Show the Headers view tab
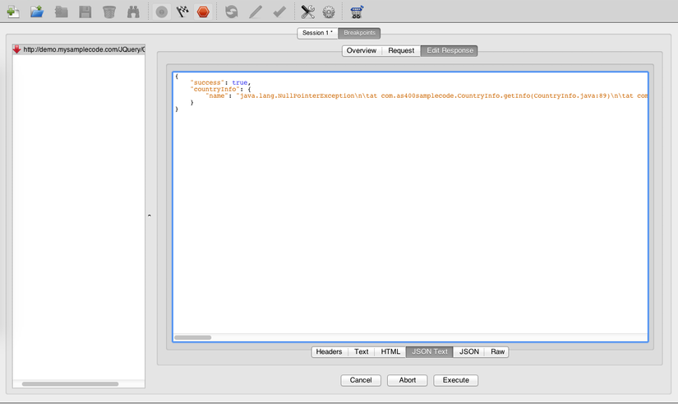The width and height of the screenshot is (678, 404). [x=329, y=351]
